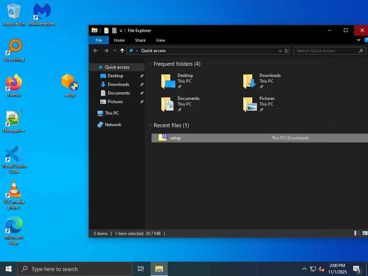Click the muted speaker tray icon
368x276 pixels.
coord(322,269)
